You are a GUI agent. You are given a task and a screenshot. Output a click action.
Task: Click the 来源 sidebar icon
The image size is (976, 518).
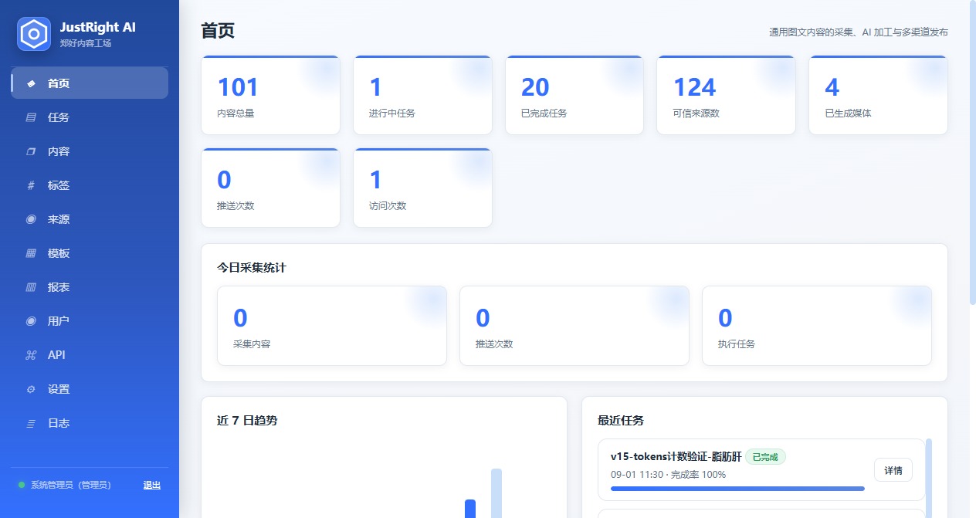click(31, 219)
